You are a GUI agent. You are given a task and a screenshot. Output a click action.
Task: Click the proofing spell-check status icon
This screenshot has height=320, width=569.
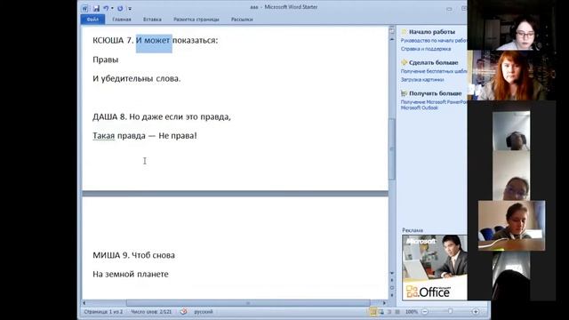pyautogui.click(x=184, y=312)
